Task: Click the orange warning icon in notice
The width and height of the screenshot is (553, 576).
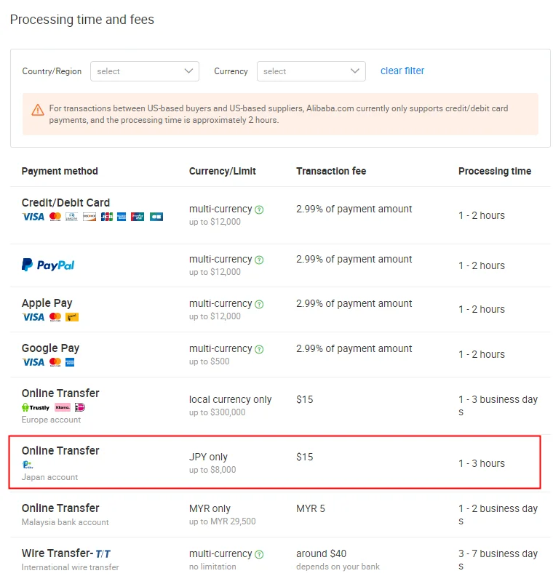Action: (38, 110)
